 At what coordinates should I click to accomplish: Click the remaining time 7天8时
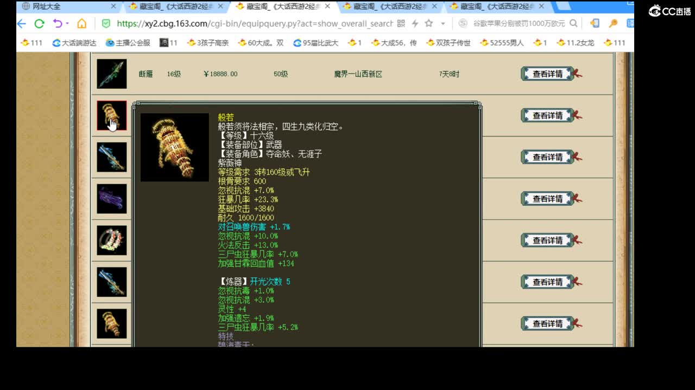click(450, 74)
